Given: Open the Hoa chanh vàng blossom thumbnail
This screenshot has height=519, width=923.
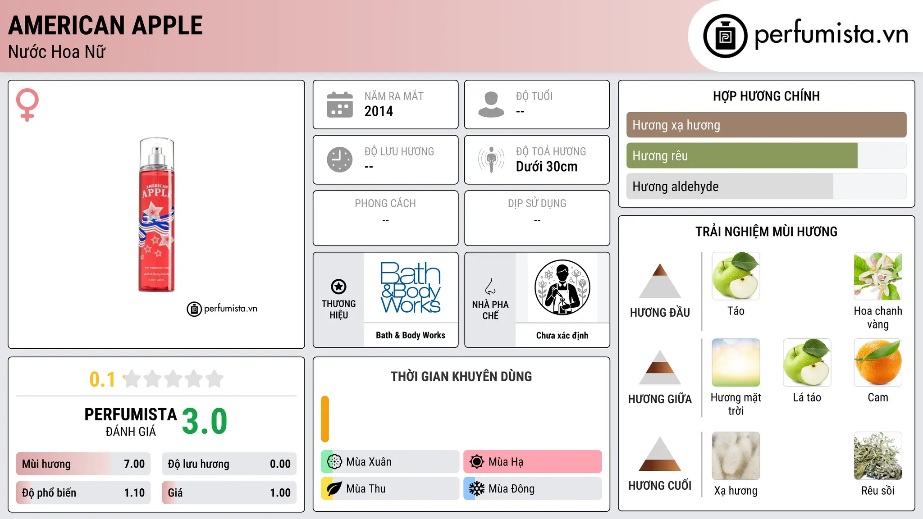Looking at the screenshot, I should tap(878, 276).
